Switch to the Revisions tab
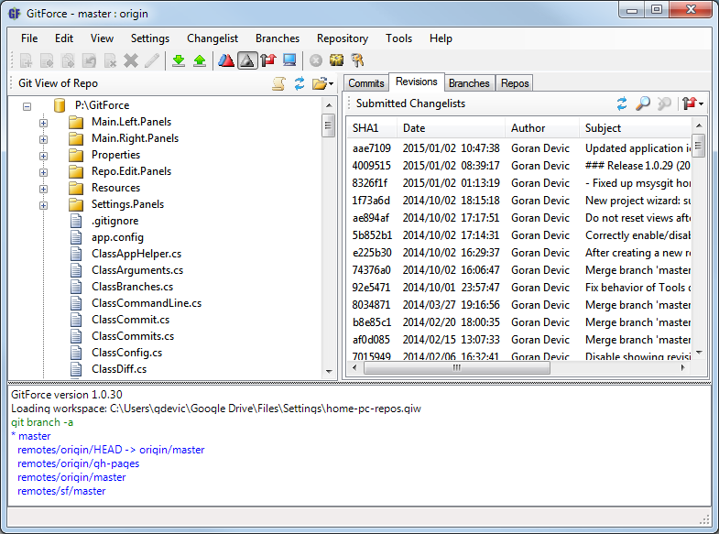This screenshot has height=534, width=719. pyautogui.click(x=417, y=82)
